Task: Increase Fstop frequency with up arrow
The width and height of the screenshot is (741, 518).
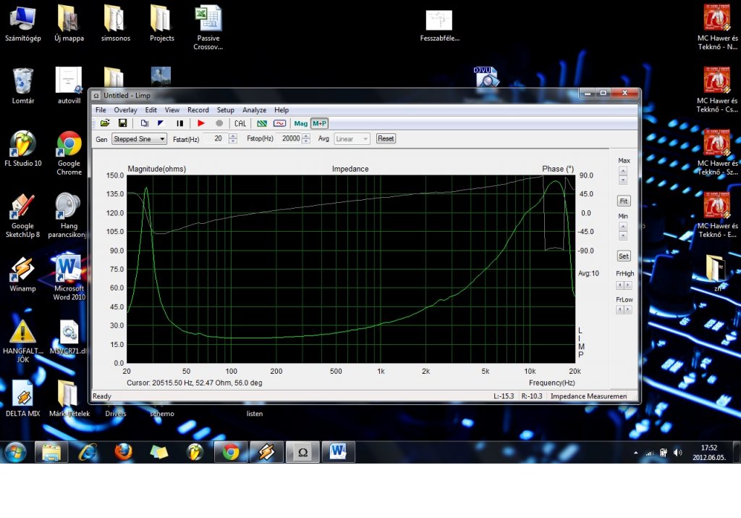Action: [306, 136]
